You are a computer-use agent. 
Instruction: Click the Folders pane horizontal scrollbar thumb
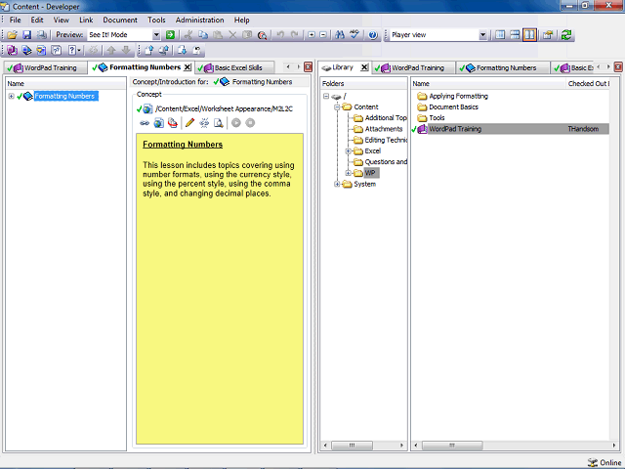point(352,446)
